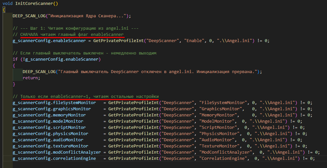Click the g_scannerConfig.scriptMonitor variable
Screen dimensions: 327x168
click(x=49, y=127)
